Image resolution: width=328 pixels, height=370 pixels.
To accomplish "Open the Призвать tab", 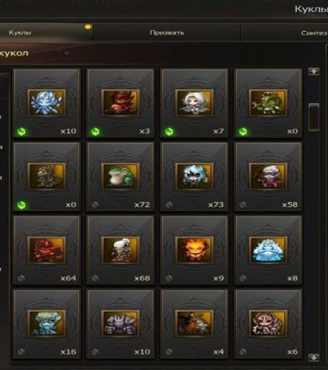I will click(x=167, y=33).
